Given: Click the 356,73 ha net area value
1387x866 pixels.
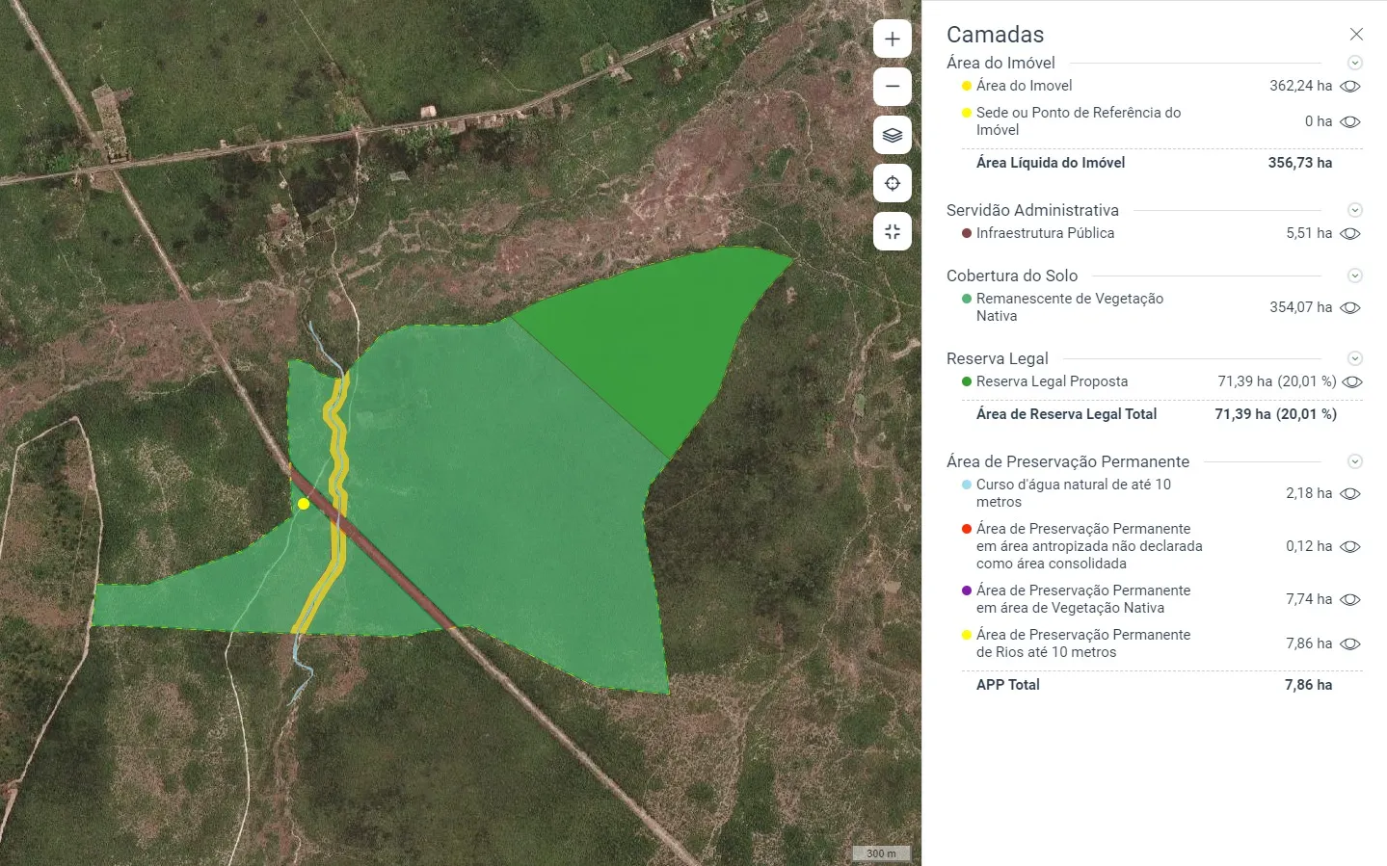Looking at the screenshot, I should (1300, 163).
